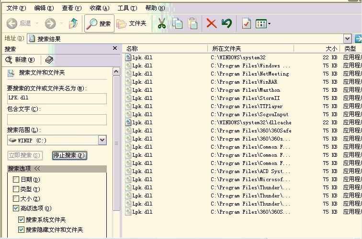Image resolution: width=362 pixels, height=239 pixels.
Task: Select Lpk.dll icon in Program Files\Maxthon
Action: tap(128, 90)
